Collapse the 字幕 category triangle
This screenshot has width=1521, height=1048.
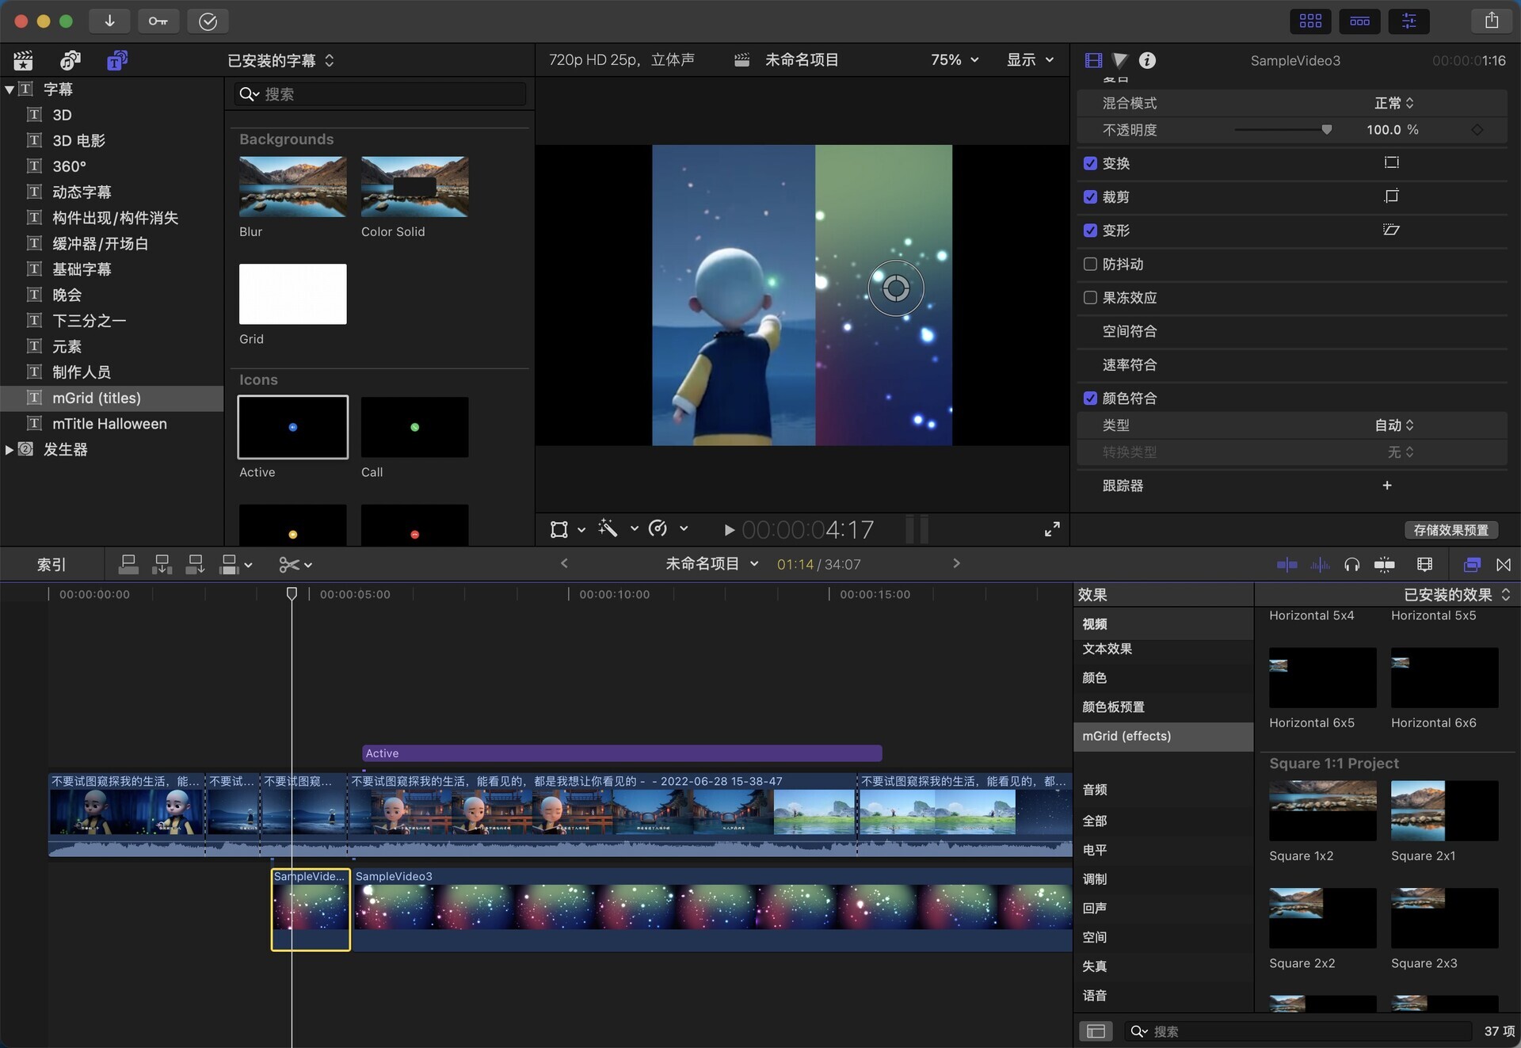(10, 90)
